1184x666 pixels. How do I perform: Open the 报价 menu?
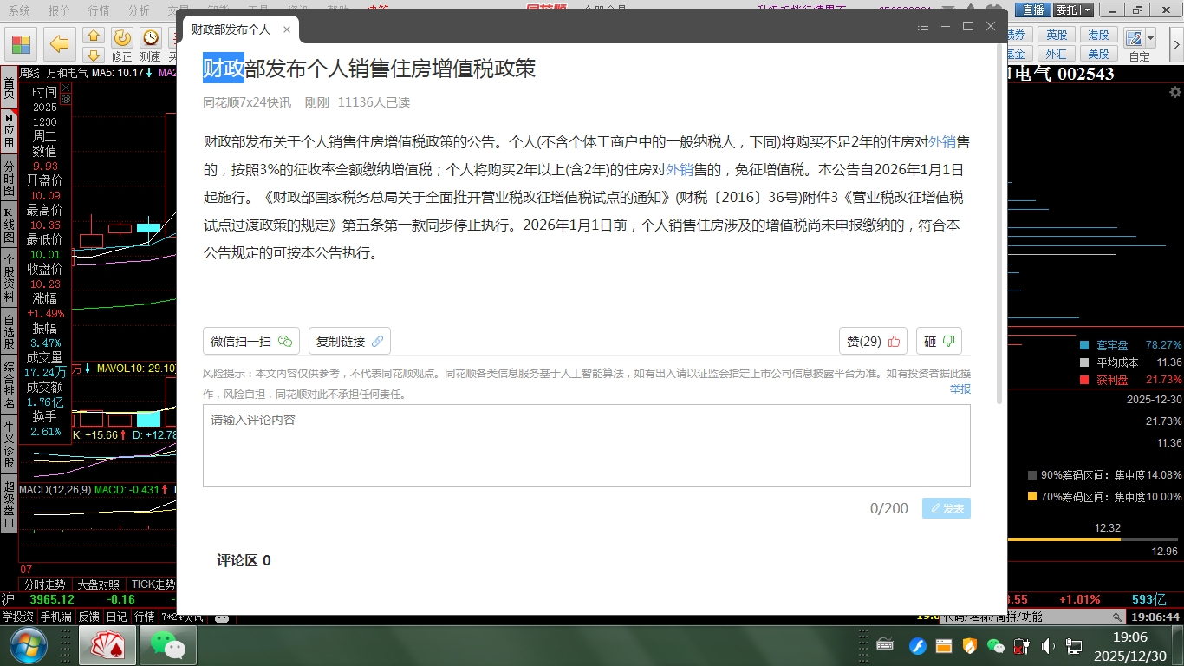59,10
